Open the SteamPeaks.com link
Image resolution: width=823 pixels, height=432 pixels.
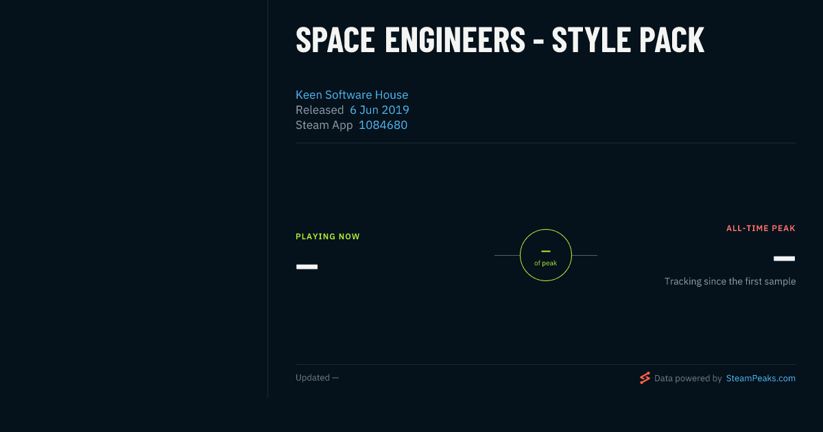pos(761,379)
